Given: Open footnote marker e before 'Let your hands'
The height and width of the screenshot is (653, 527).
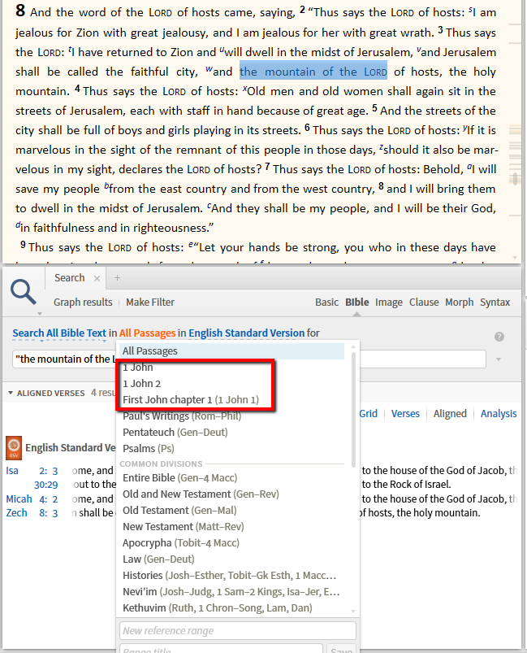Looking at the screenshot, I should (191, 245).
